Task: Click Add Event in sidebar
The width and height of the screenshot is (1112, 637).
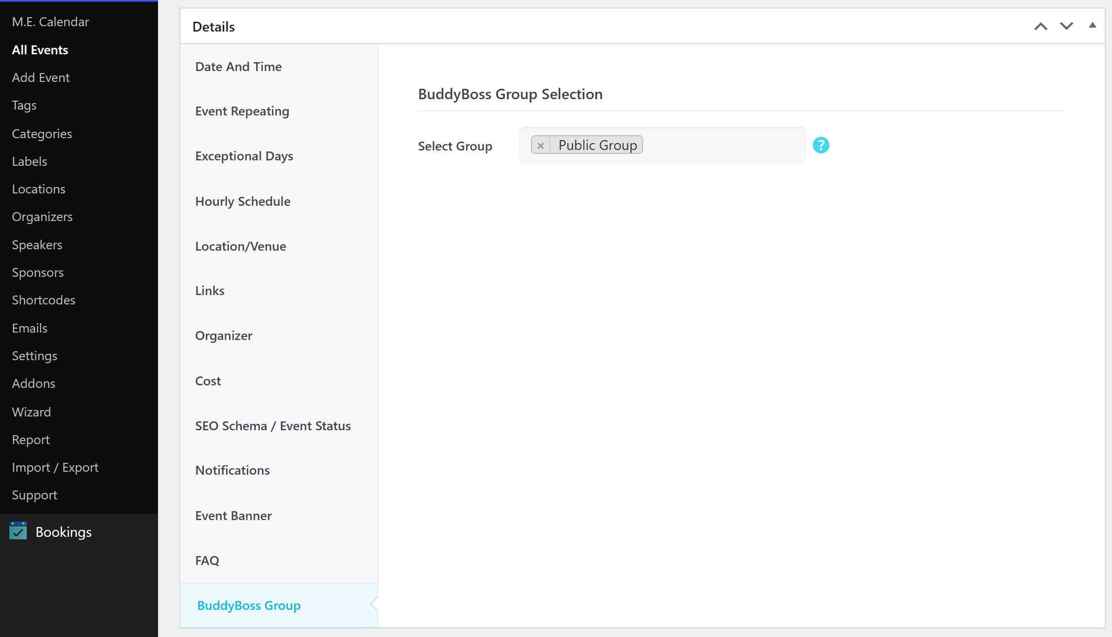Action: pos(40,77)
